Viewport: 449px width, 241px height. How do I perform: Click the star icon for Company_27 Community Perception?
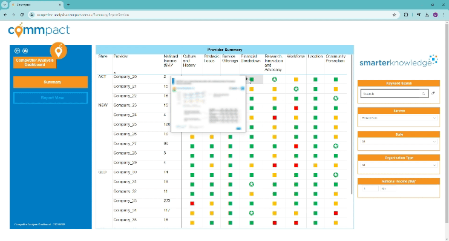[x=336, y=146]
